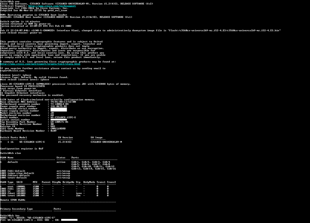
Task: Open the export crypto stqrg.html link
Action: (x=40, y=64)
